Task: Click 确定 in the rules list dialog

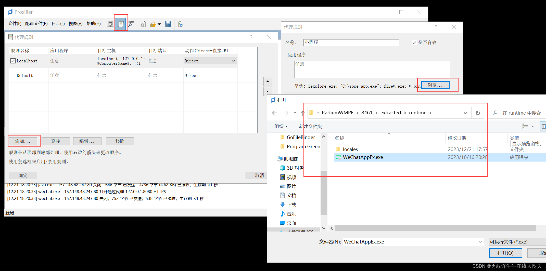Action: click(x=23, y=175)
